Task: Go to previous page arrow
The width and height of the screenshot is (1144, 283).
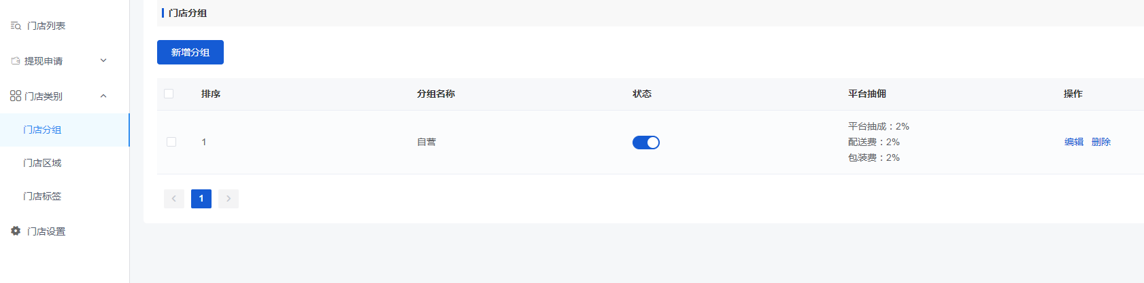Action: [x=174, y=199]
